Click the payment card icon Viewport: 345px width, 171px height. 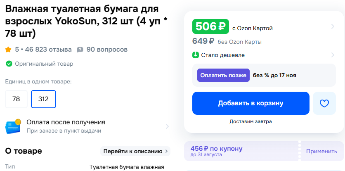(x=13, y=126)
